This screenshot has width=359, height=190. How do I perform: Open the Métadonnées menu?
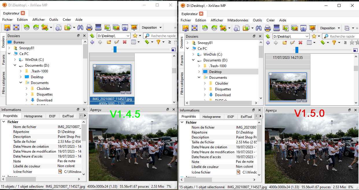pos(238,20)
